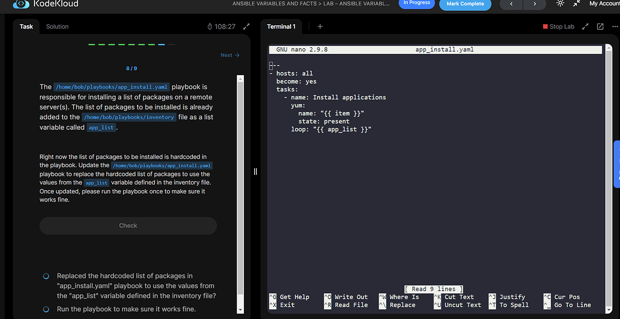Click the 108:27 timer text
Image resolution: width=620 pixels, height=319 pixels.
coord(225,27)
